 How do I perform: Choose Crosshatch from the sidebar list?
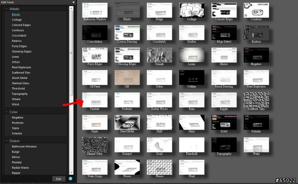click(x=19, y=36)
